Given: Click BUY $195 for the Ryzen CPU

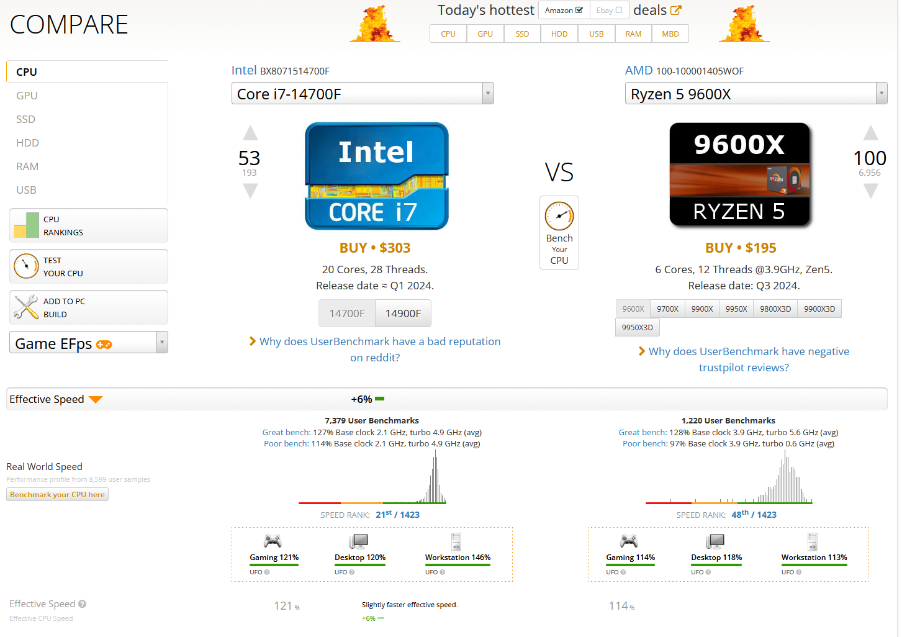Looking at the screenshot, I should [x=741, y=248].
